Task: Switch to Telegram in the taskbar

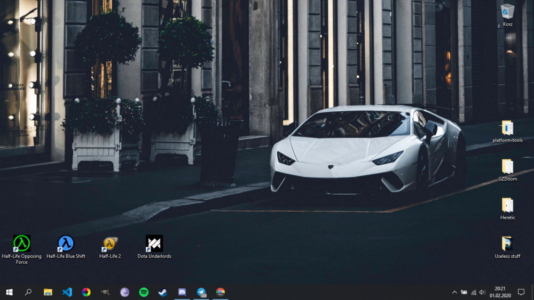Action: coord(201,292)
